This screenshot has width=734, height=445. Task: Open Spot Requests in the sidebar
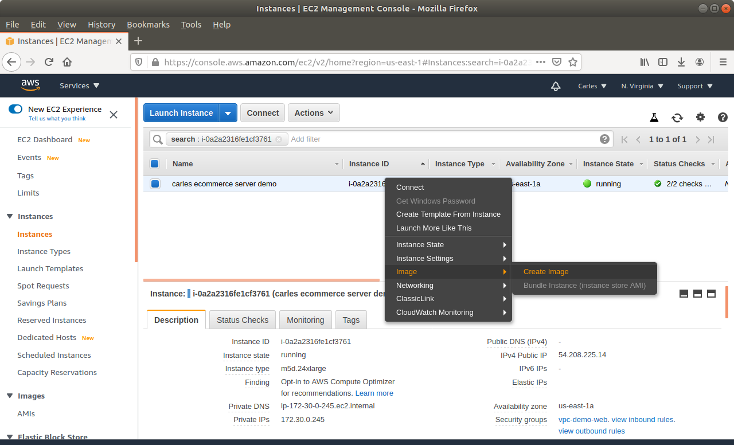click(x=43, y=286)
